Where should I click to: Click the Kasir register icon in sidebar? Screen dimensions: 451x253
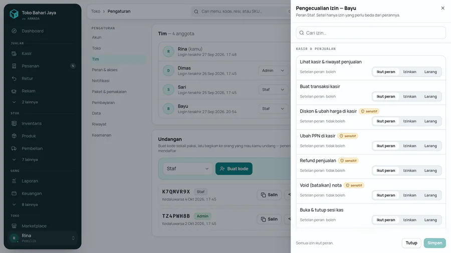[14, 53]
